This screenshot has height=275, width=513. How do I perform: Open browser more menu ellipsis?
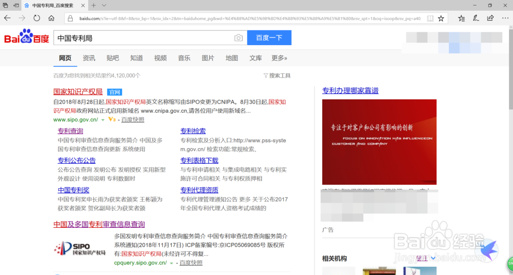(x=505, y=18)
